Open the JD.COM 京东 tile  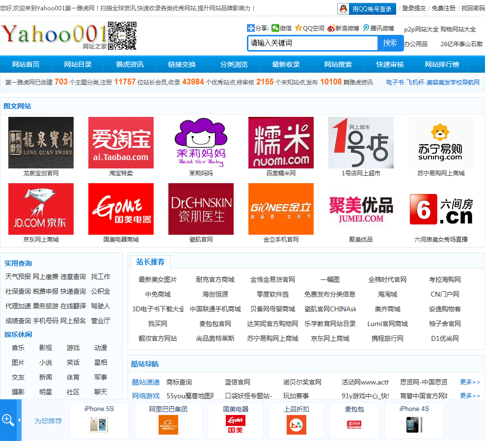pyautogui.click(x=41, y=209)
